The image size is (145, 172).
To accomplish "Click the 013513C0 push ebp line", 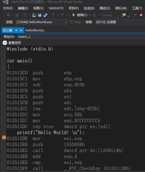I will pyautogui.click(x=39, y=73).
